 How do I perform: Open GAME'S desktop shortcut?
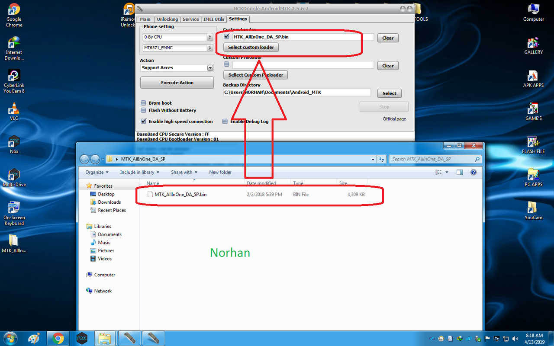[x=533, y=111]
